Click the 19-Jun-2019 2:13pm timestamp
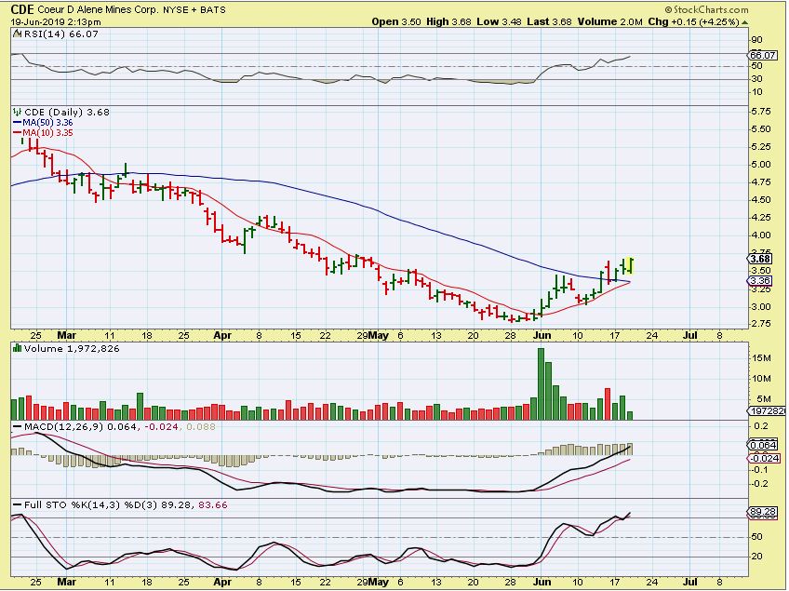 pyautogui.click(x=56, y=22)
